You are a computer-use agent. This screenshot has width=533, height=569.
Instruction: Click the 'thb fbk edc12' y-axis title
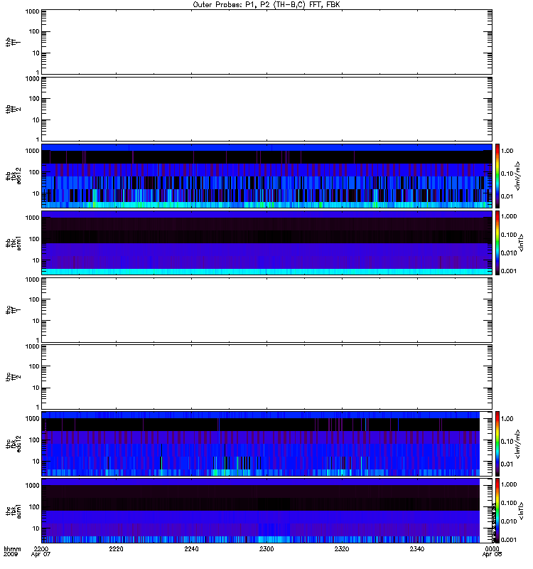tap(13, 176)
